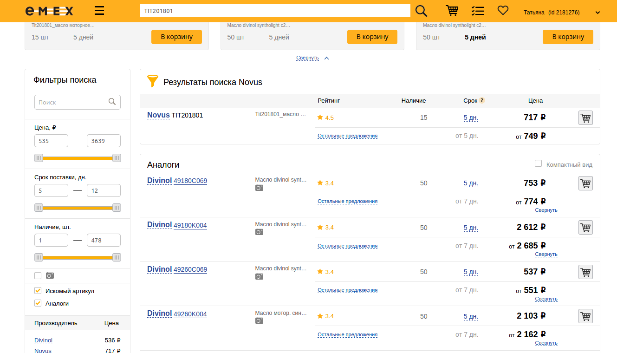This screenshot has height=353, width=617.
Task: Open the hamburger menu next to the logo
Action: 99,11
